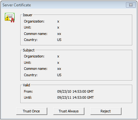
Task: Click the certificate warning icon
Action: (x=10, y=18)
